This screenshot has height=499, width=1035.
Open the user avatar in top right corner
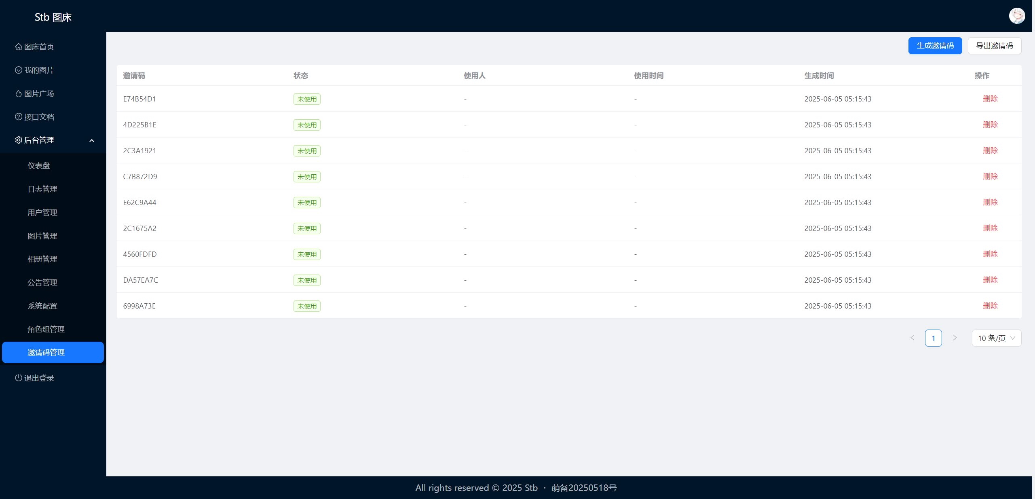tap(1016, 16)
